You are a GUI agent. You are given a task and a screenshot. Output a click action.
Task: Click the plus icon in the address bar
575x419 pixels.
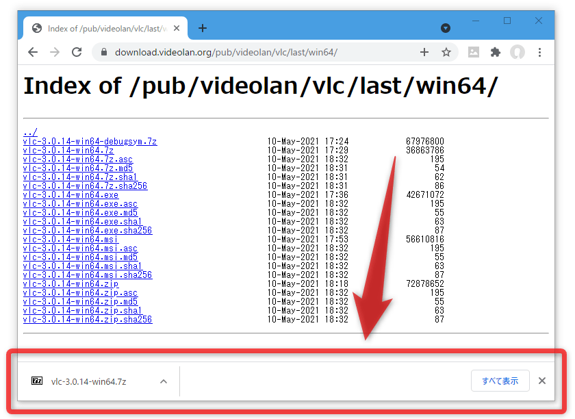(x=424, y=53)
